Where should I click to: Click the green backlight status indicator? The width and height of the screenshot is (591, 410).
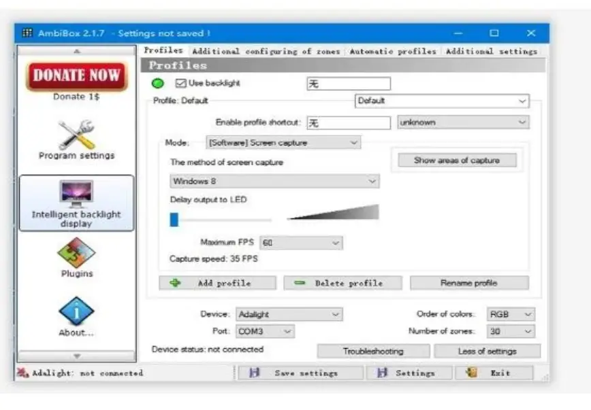point(157,83)
